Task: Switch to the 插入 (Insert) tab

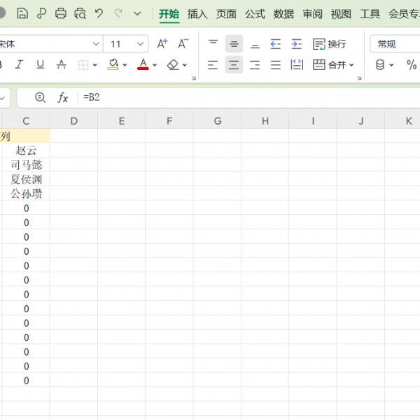Action: [197, 13]
